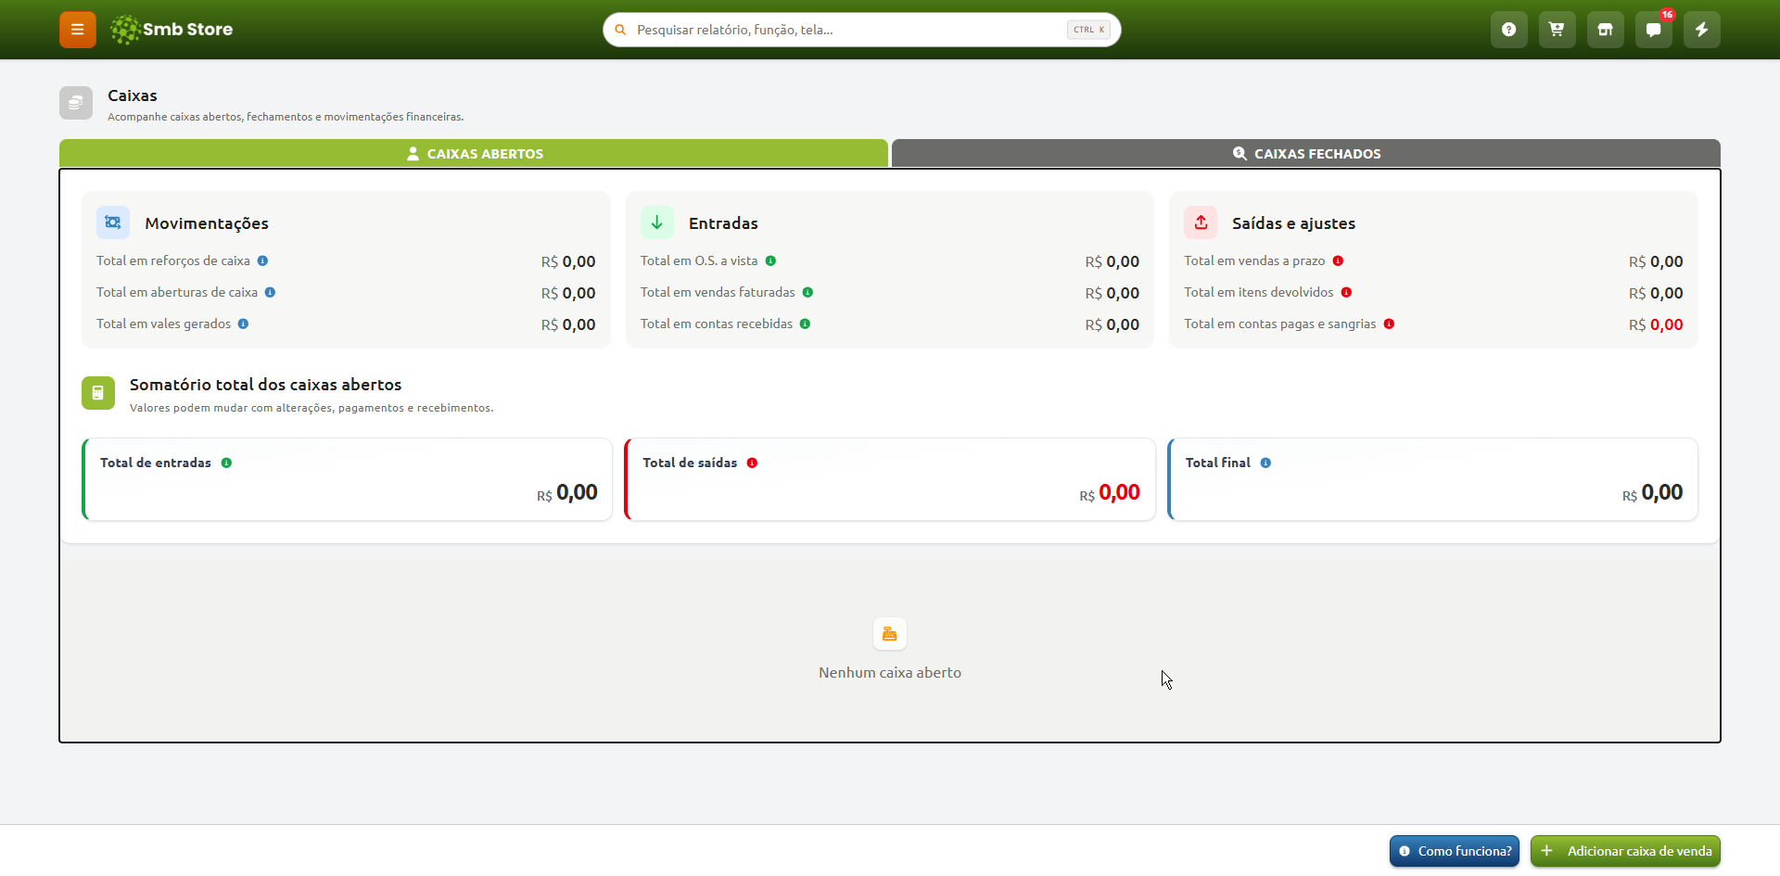Screen dimensions: 1780x876
Task: Open the store front icon in header
Action: (x=1606, y=30)
